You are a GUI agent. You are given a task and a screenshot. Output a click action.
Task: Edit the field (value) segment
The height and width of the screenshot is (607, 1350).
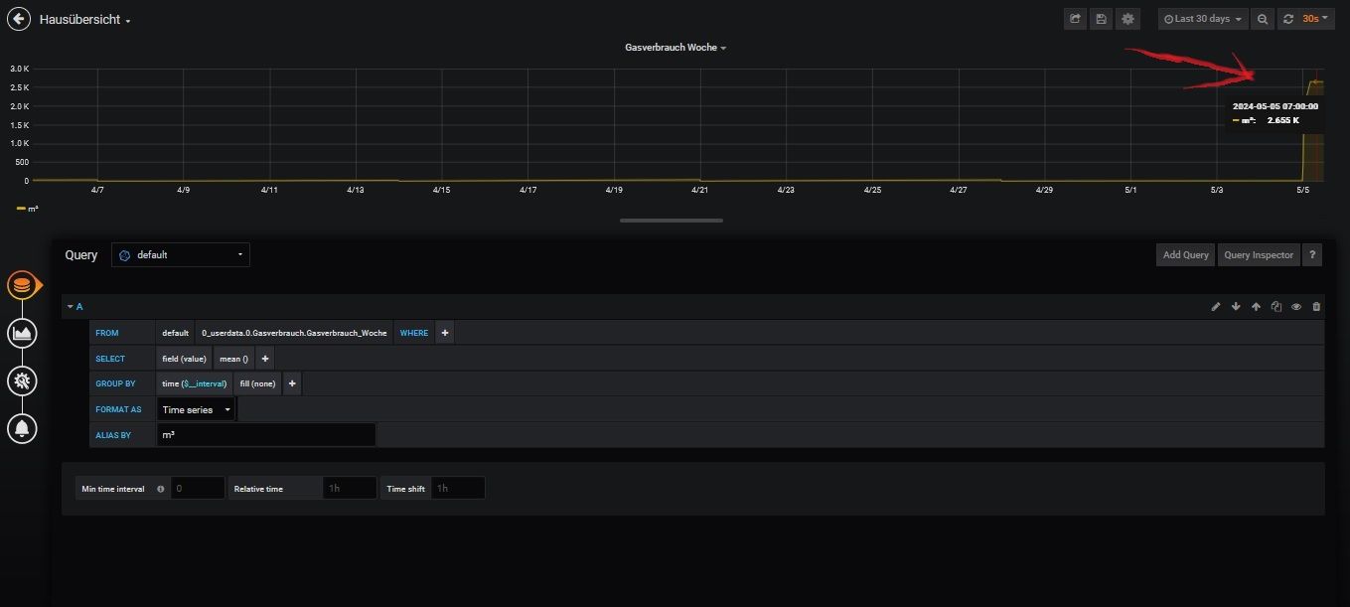click(x=184, y=359)
